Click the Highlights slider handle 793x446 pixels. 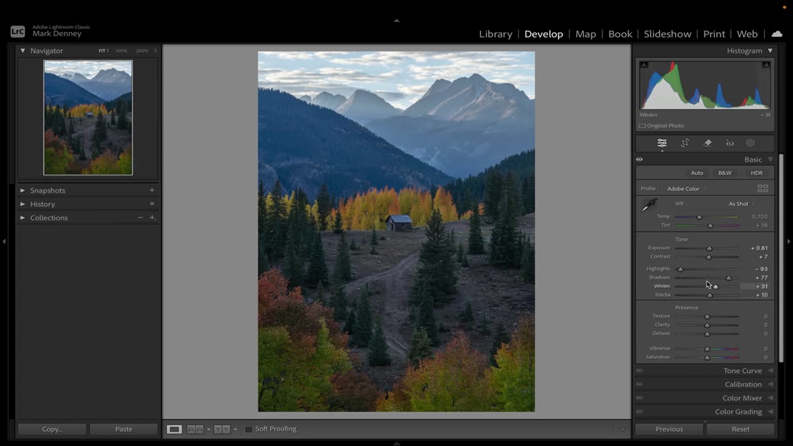(680, 269)
